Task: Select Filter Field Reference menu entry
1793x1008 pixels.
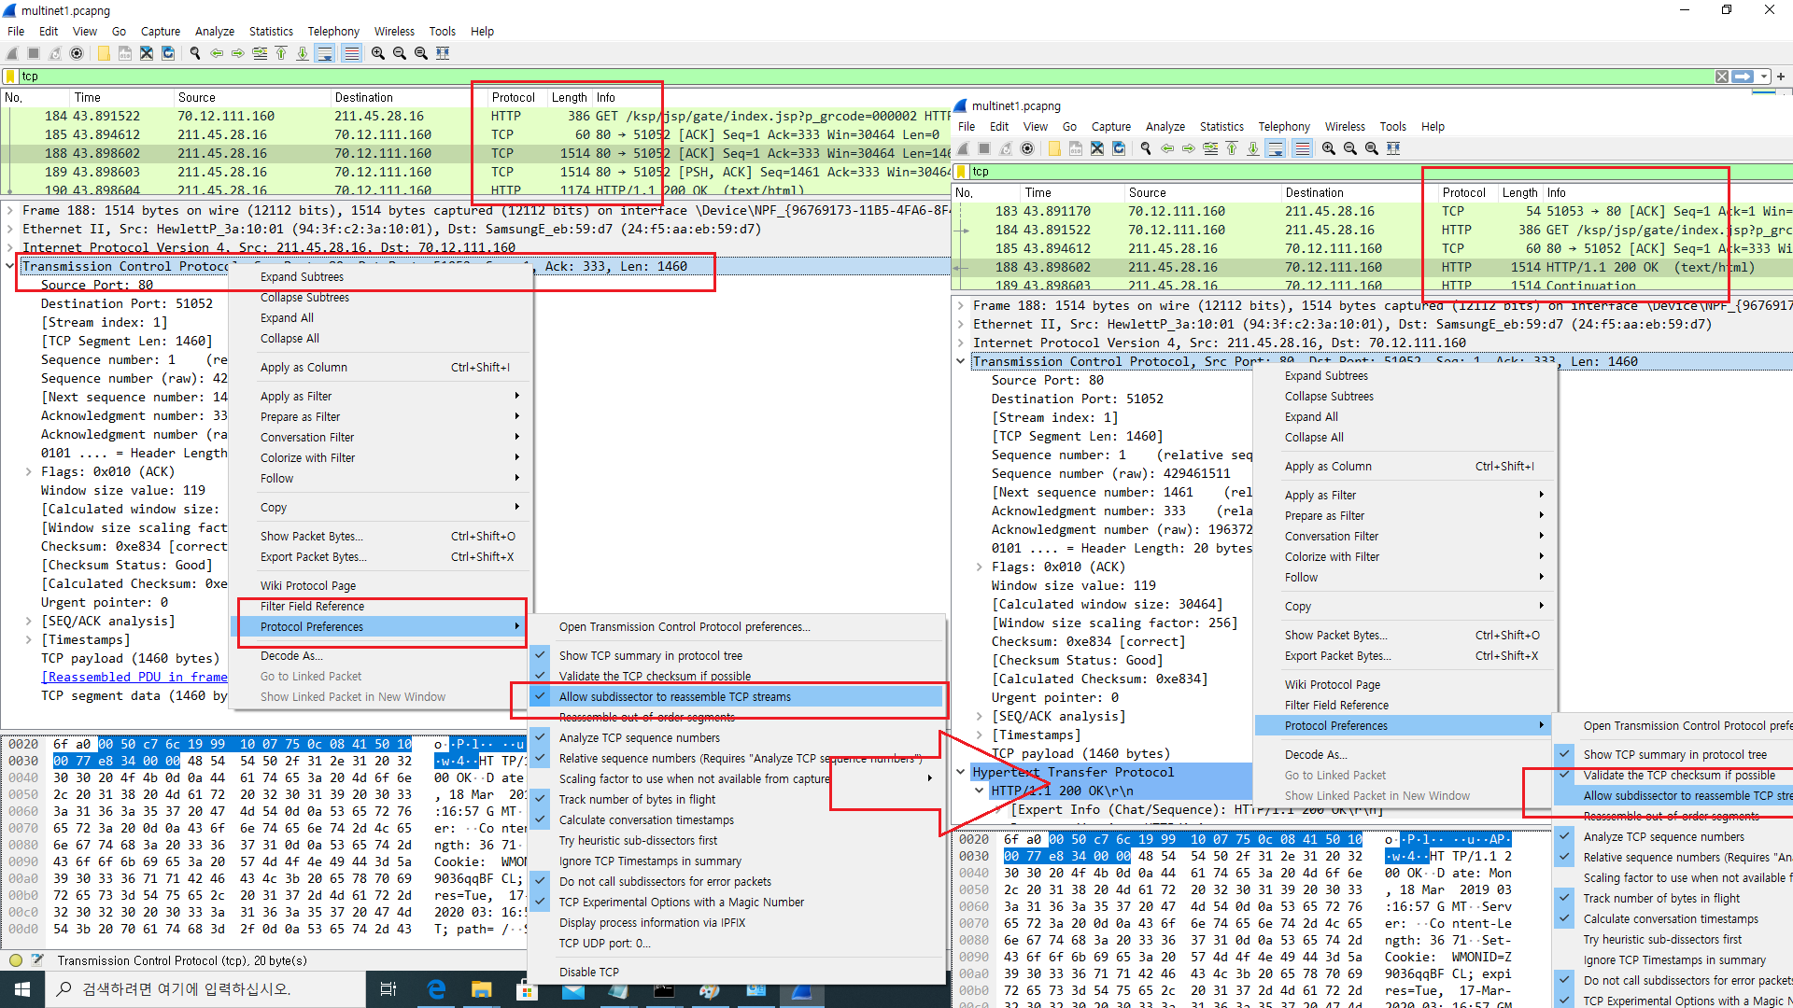Action: [x=312, y=607]
